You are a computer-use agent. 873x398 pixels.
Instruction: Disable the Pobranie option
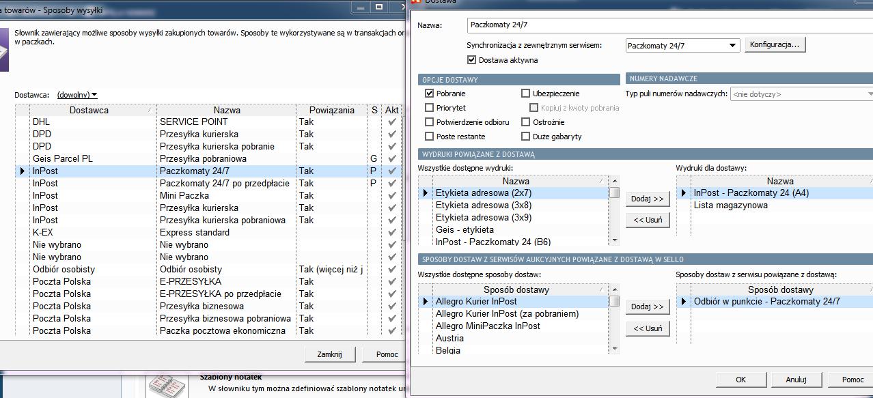[430, 94]
